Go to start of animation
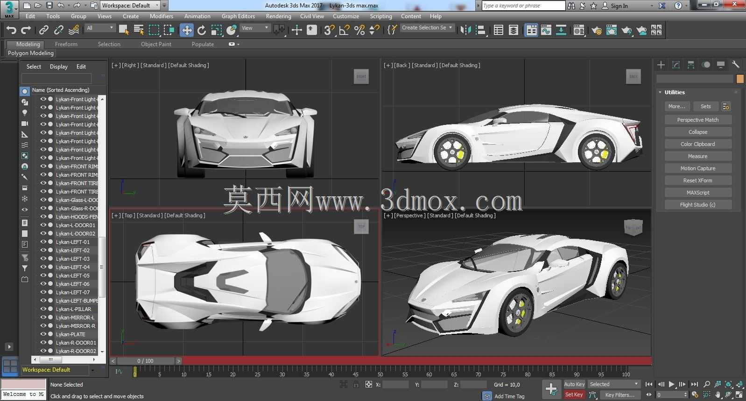Screen dimensions: 746x401 pyautogui.click(x=649, y=385)
